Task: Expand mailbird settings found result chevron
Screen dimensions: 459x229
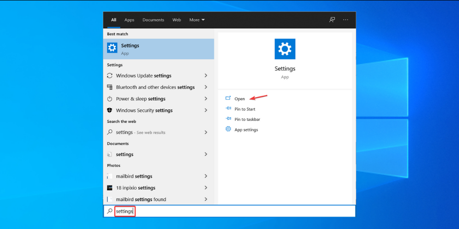Action: (x=206, y=199)
